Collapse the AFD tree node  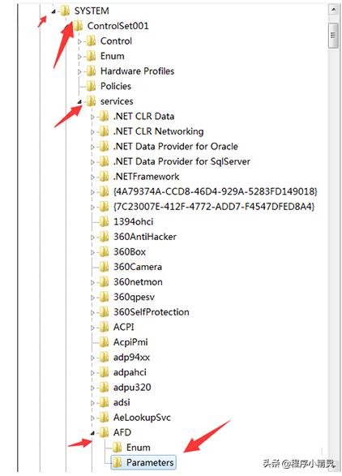point(92,433)
